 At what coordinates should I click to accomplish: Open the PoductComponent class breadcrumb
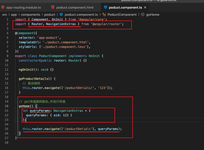coord(122,15)
